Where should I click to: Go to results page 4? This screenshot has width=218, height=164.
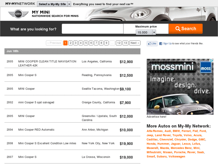pos(81,43)
